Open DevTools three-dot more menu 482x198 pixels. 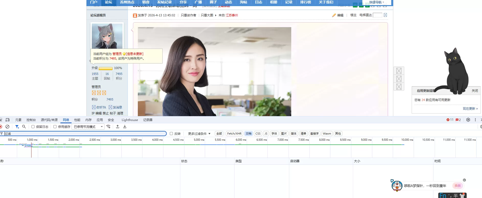(x=475, y=120)
